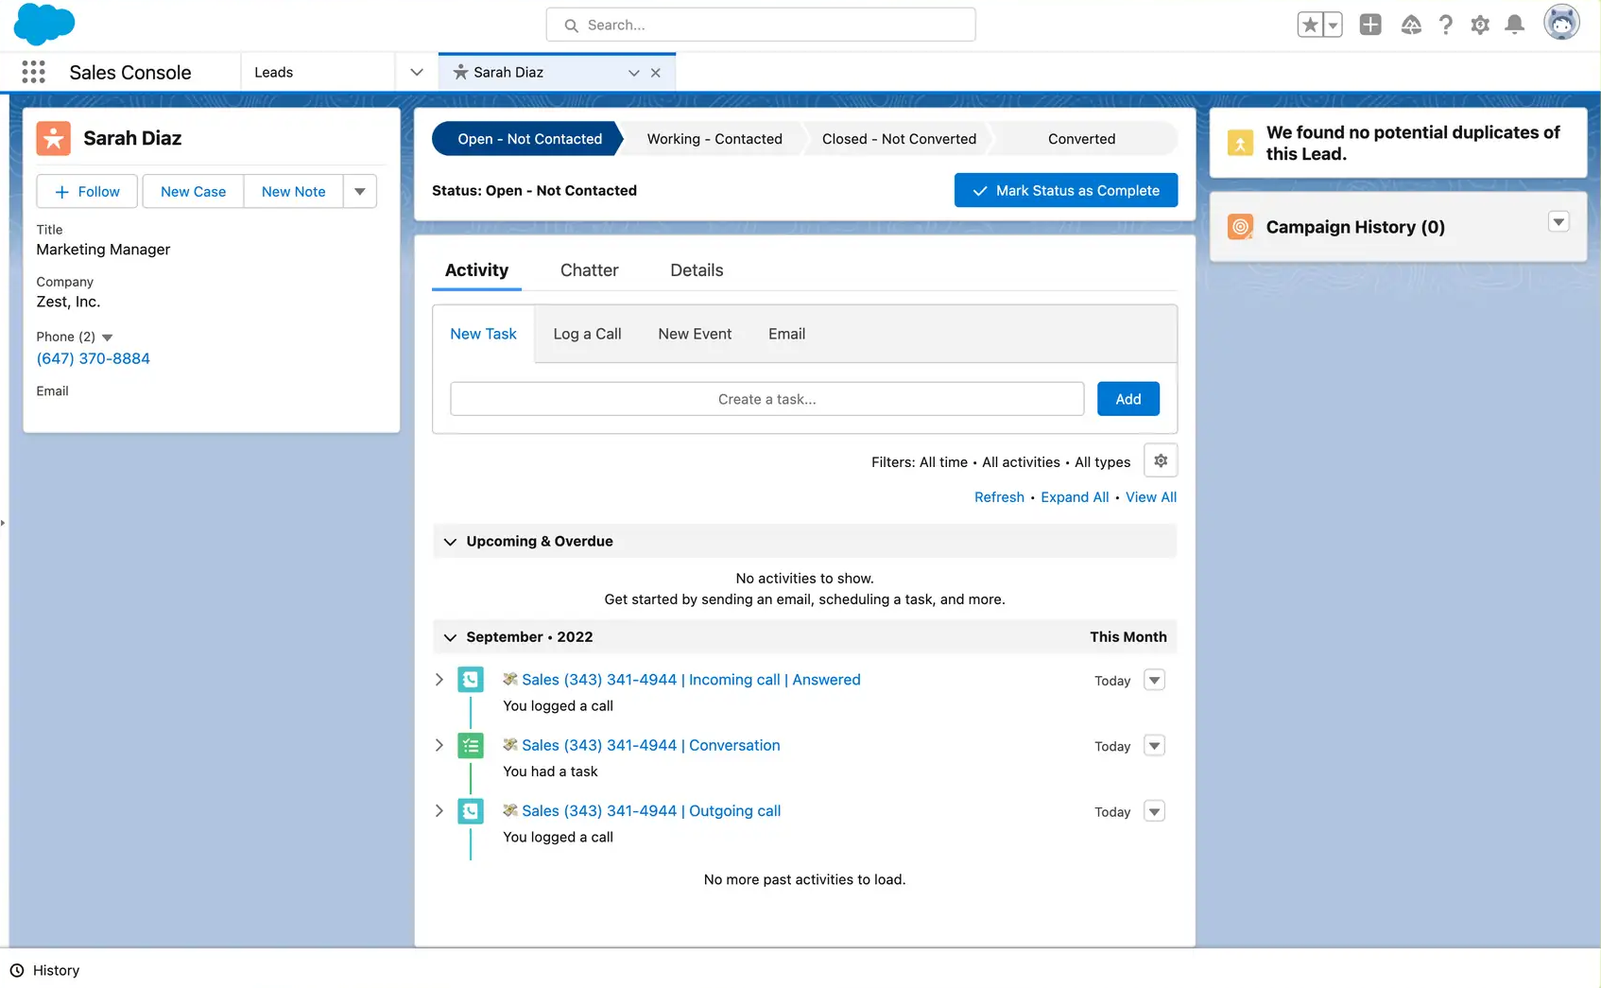Open the App Launcher grid icon
This screenshot has height=988, width=1601.
click(x=33, y=72)
